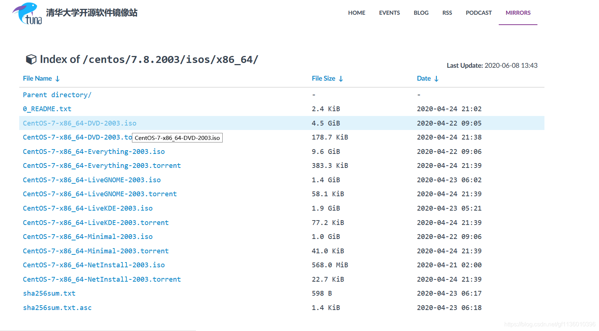
Task: Open the EVENTS menu item
Action: coord(389,13)
